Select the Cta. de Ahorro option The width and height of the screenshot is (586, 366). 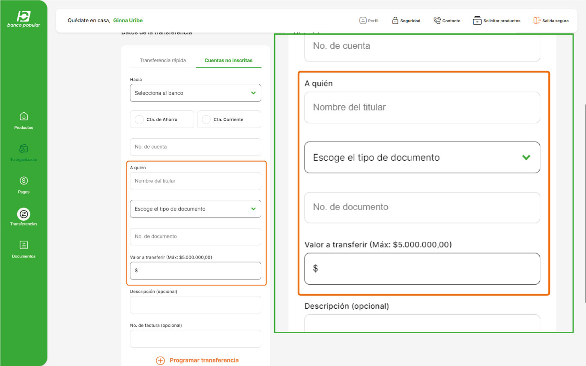[161, 119]
